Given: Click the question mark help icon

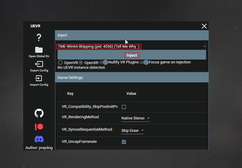Looking at the screenshot, I should point(39,38).
